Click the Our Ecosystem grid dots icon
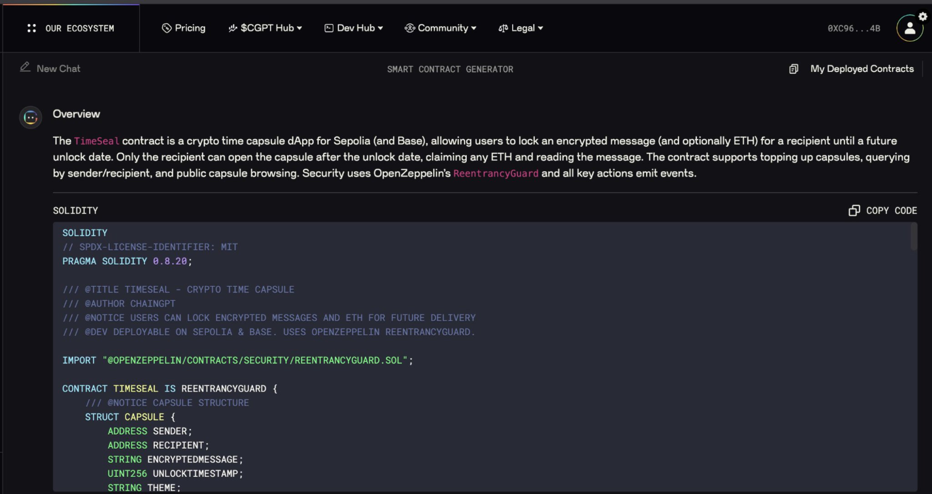Viewport: 932px width, 494px height. [31, 28]
